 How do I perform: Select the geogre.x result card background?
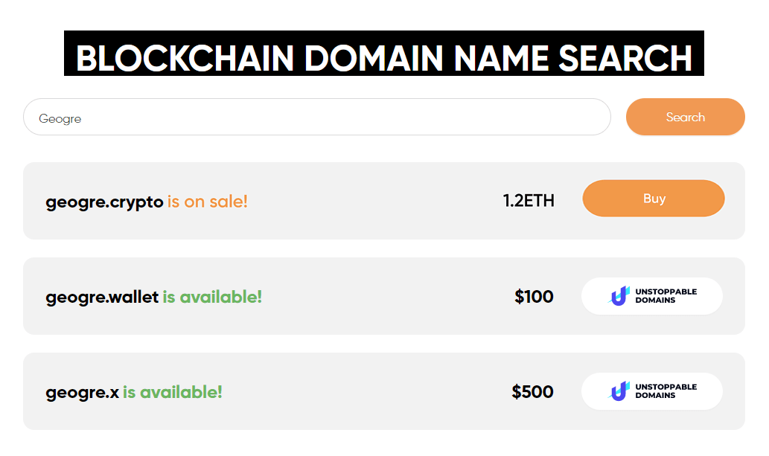(x=384, y=391)
